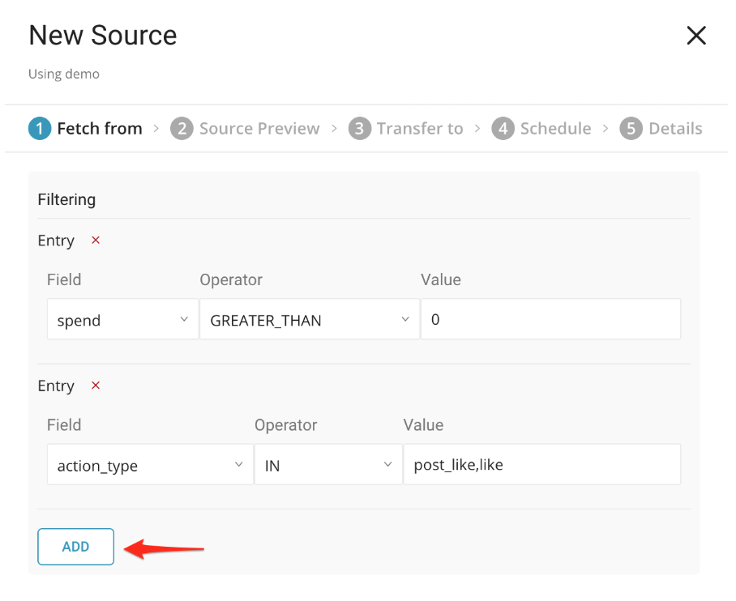Click the step 3 number badge

click(x=359, y=129)
